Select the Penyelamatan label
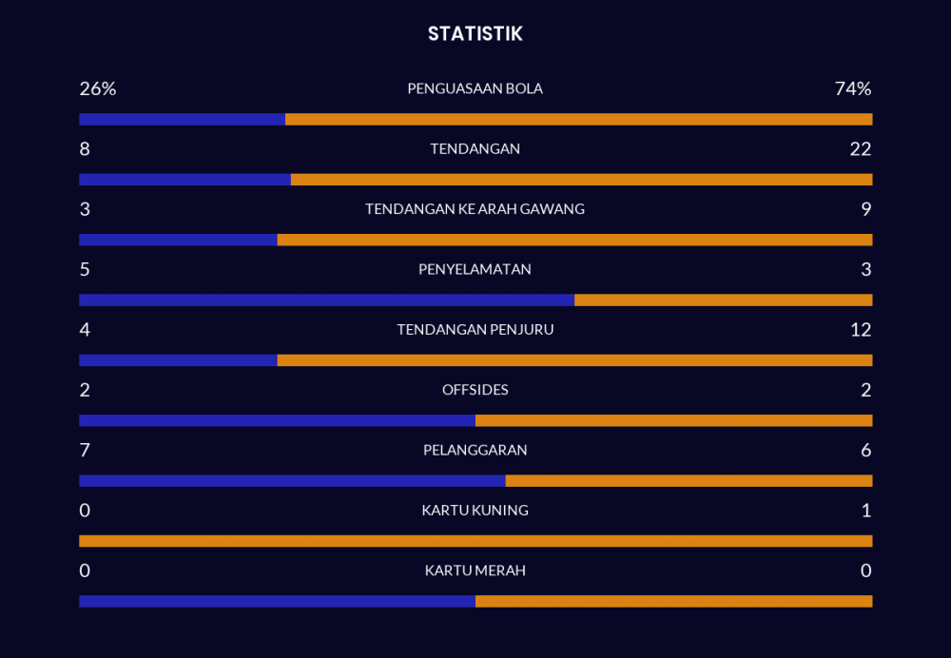This screenshot has height=658, width=951. pyautogui.click(x=475, y=269)
